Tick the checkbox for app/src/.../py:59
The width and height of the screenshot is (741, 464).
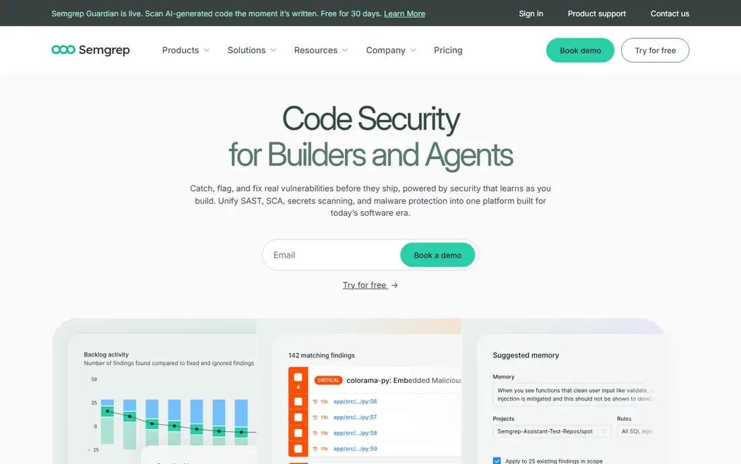coord(298,448)
